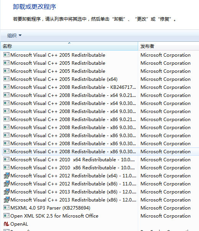This screenshot has height=231, width=199.
Task: Click icon of Visual C++ 2005 Redistributable (x64)
Action: 7,79
